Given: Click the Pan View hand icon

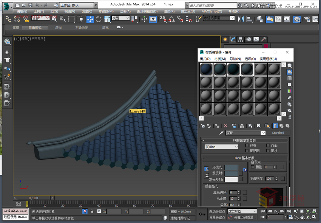Looking at the screenshot, I should tap(302, 217).
